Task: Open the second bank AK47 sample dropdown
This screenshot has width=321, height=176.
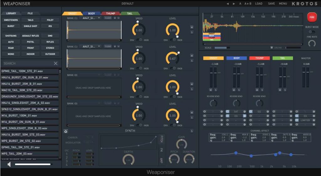Action: [x=90, y=46]
